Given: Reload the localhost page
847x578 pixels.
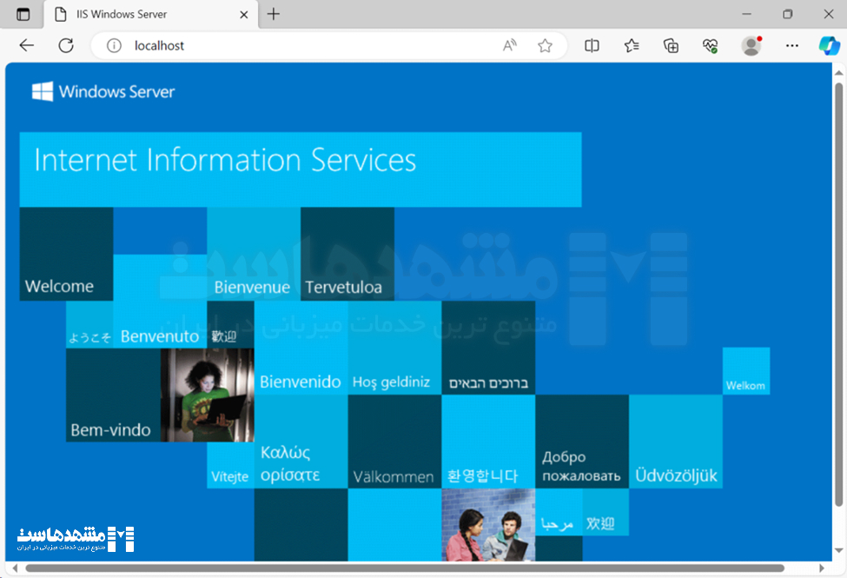Looking at the screenshot, I should (66, 45).
